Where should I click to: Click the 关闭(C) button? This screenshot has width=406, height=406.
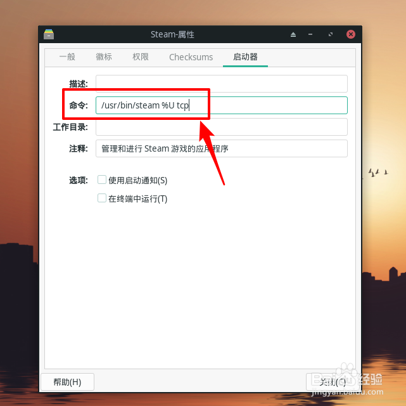(333, 382)
